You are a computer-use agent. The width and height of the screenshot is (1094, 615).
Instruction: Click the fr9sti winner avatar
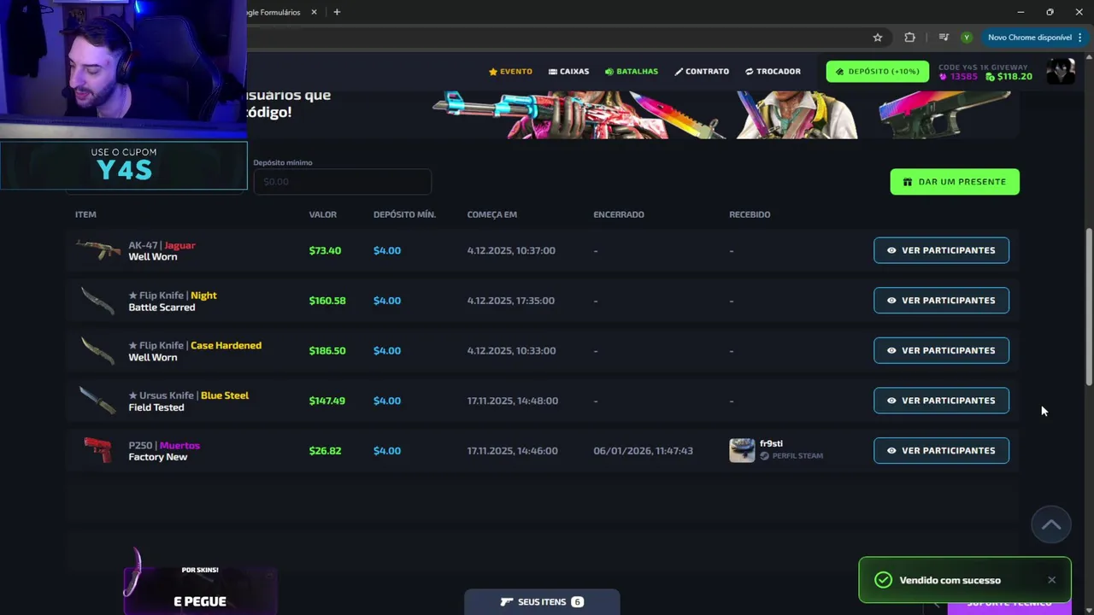tap(742, 450)
